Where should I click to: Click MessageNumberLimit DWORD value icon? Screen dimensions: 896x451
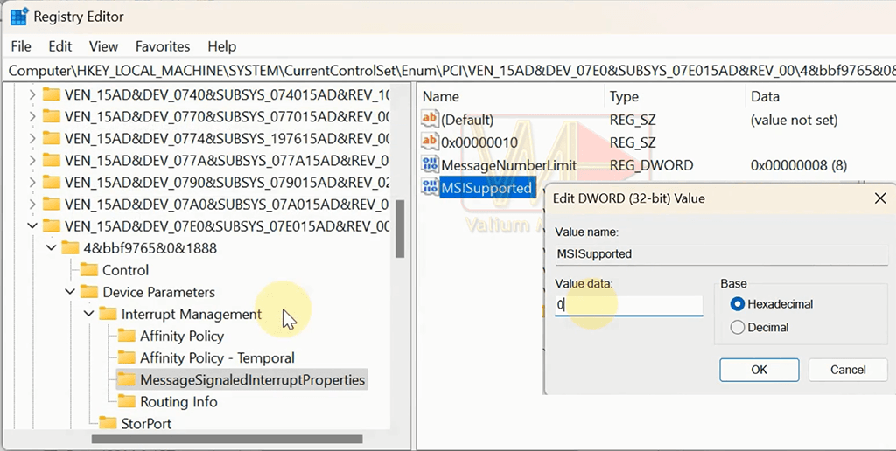(x=430, y=165)
